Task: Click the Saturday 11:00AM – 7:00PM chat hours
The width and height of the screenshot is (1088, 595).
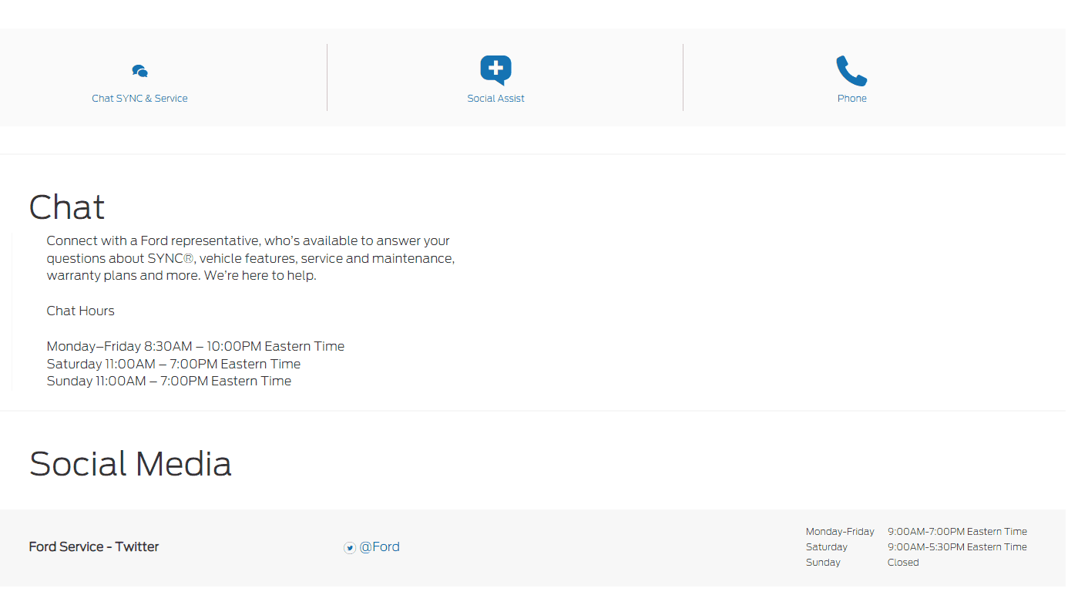Action: click(x=173, y=364)
